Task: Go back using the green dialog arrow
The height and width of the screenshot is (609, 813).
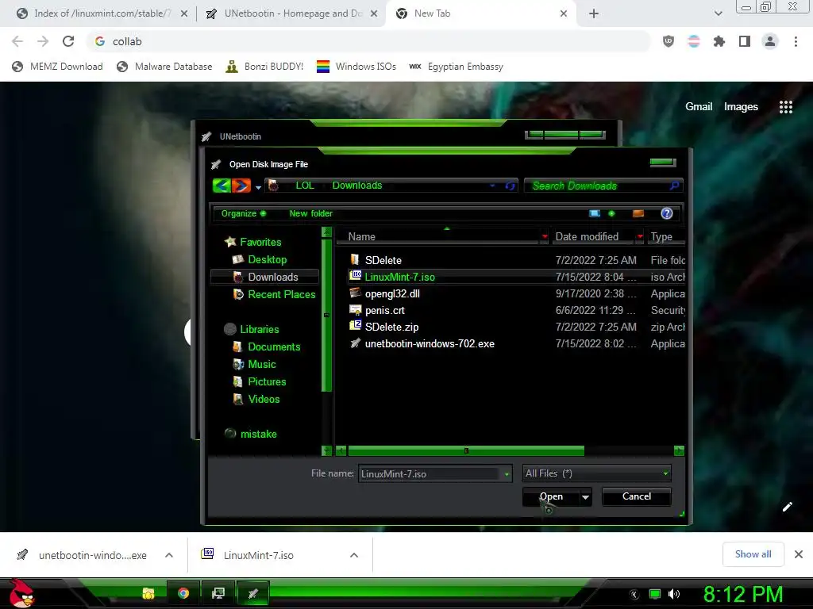Action: [x=222, y=186]
